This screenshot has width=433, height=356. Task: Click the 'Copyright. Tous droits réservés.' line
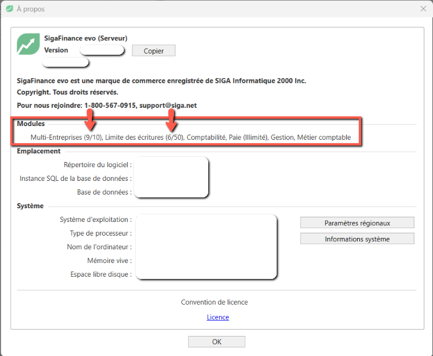point(68,92)
